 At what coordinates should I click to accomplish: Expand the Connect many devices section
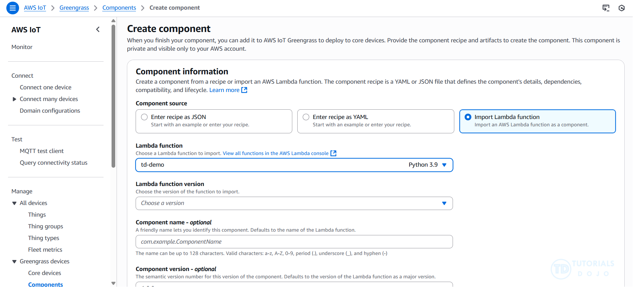(x=14, y=99)
